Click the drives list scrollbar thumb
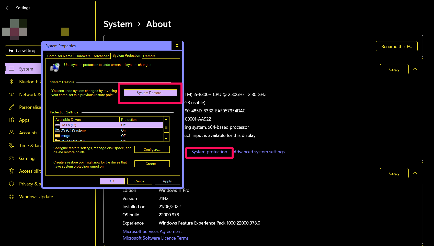Image resolution: width=434 pixels, height=246 pixels. (x=166, y=127)
